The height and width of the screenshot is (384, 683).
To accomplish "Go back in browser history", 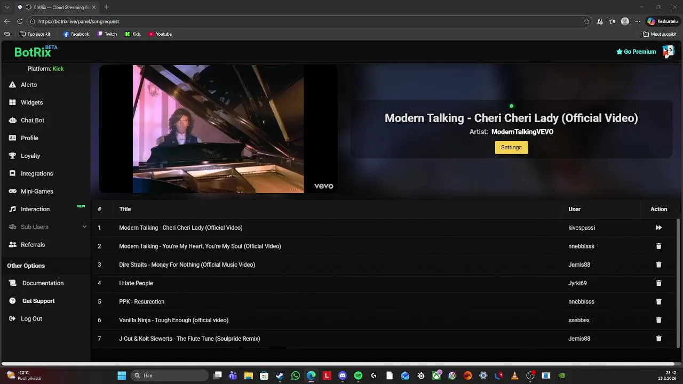I will pyautogui.click(x=7, y=21).
